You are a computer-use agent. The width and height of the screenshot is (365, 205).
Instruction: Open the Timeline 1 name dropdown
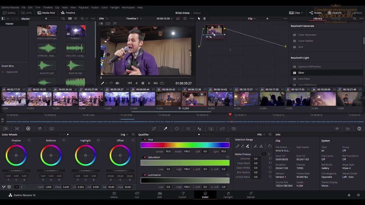click(x=134, y=19)
